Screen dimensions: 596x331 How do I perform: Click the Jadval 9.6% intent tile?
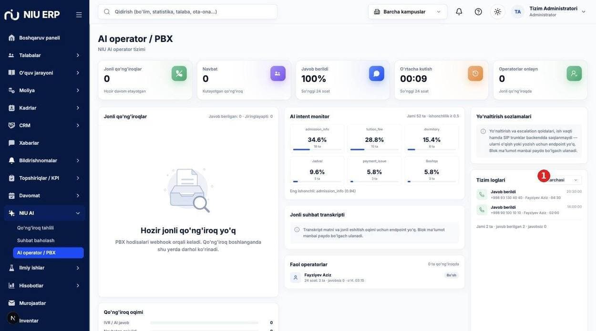(x=317, y=171)
